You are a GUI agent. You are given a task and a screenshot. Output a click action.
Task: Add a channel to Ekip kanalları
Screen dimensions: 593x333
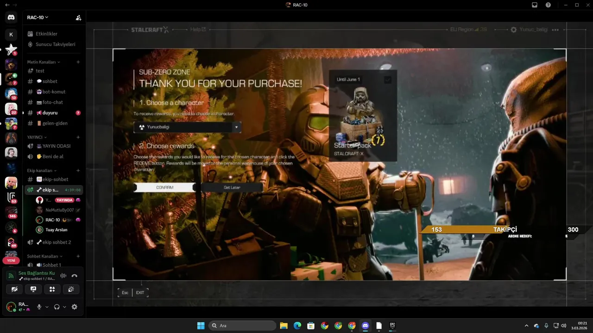coord(78,171)
